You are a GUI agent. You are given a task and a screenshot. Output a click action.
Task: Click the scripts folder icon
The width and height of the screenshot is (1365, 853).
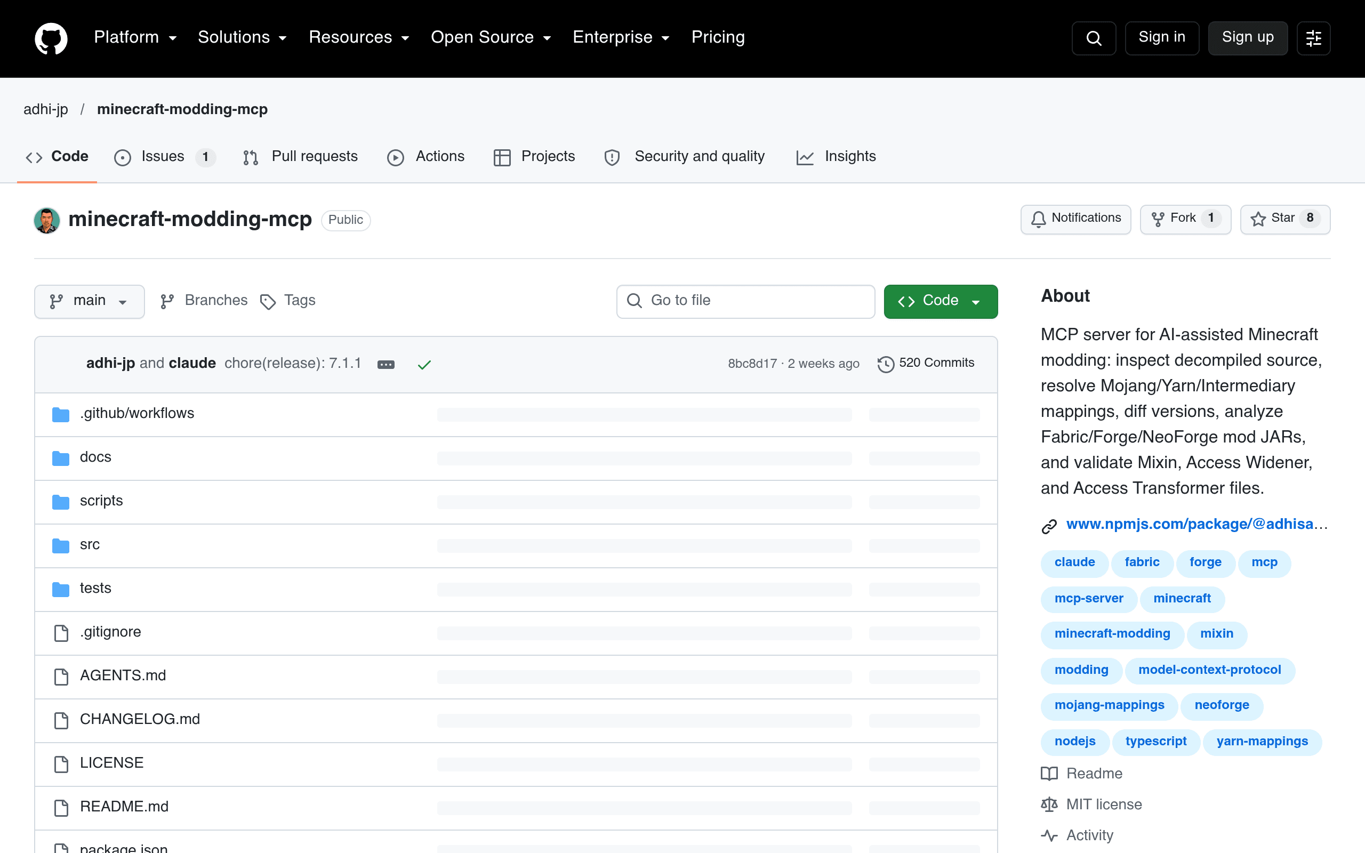tap(61, 502)
